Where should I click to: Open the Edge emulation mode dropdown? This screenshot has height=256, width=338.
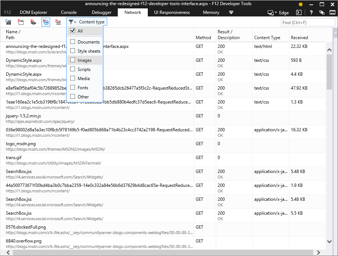(278, 13)
